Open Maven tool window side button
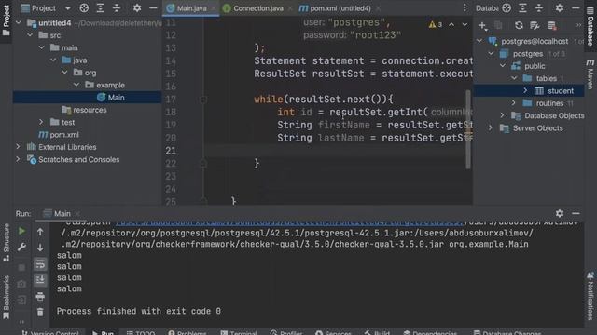This screenshot has height=335, width=597. [x=590, y=74]
